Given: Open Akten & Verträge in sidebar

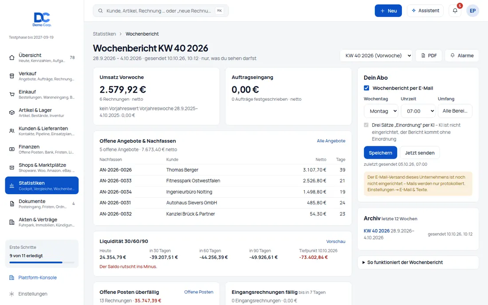Looking at the screenshot, I should coord(42,222).
